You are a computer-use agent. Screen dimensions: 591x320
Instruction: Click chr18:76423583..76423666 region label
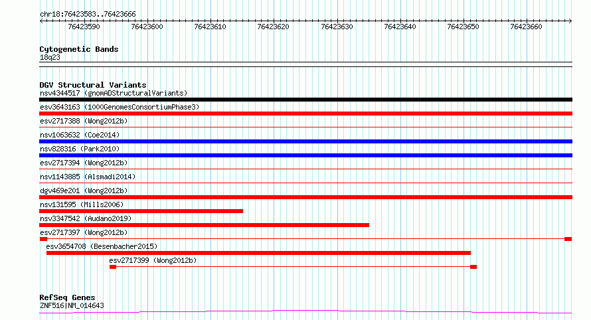pyautogui.click(x=88, y=14)
